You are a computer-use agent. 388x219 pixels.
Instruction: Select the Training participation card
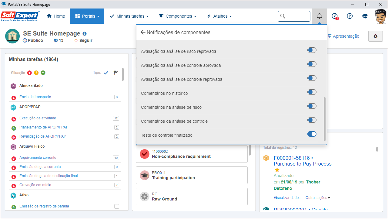pyautogui.click(x=192, y=175)
